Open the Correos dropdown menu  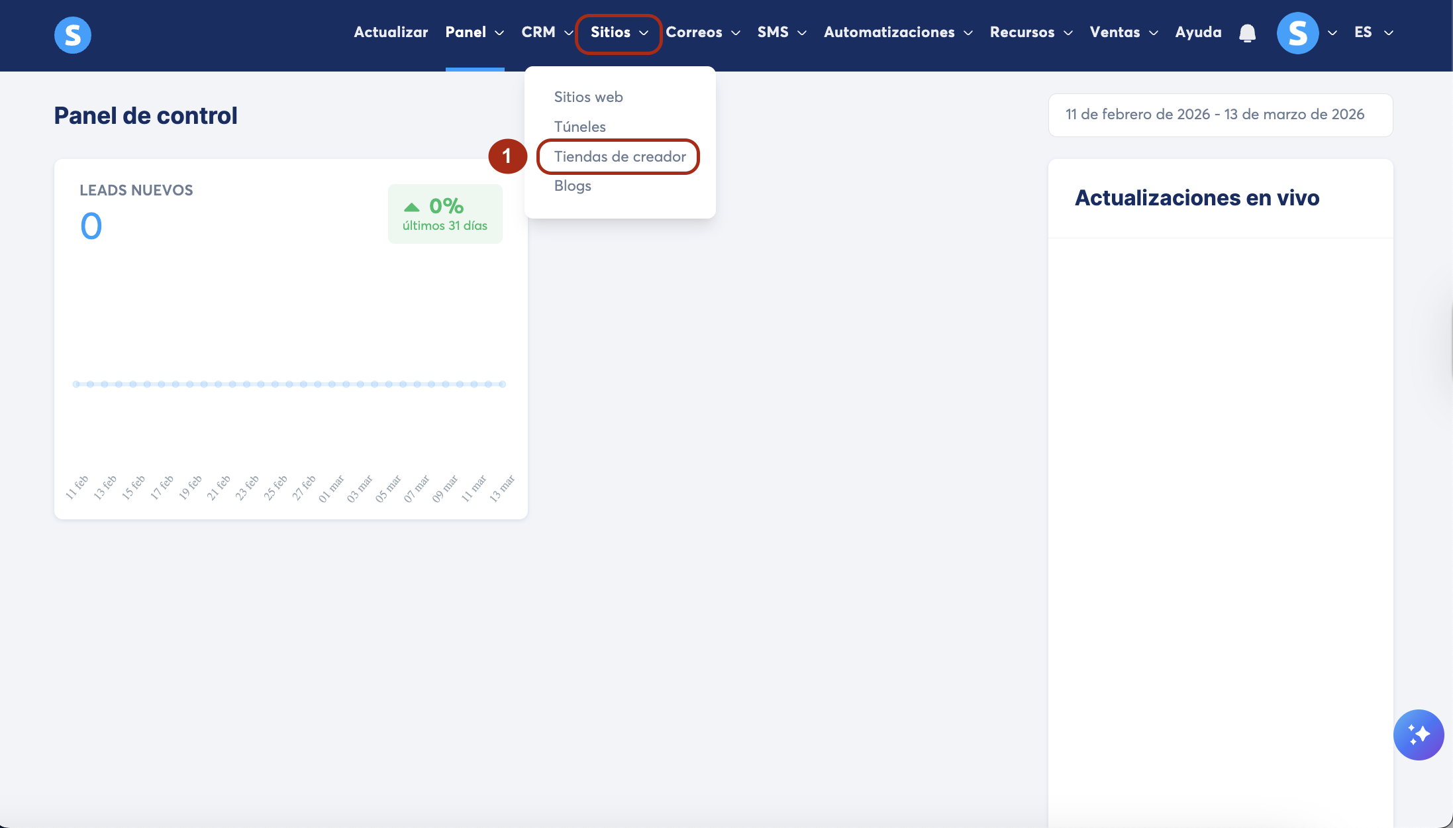click(x=702, y=32)
